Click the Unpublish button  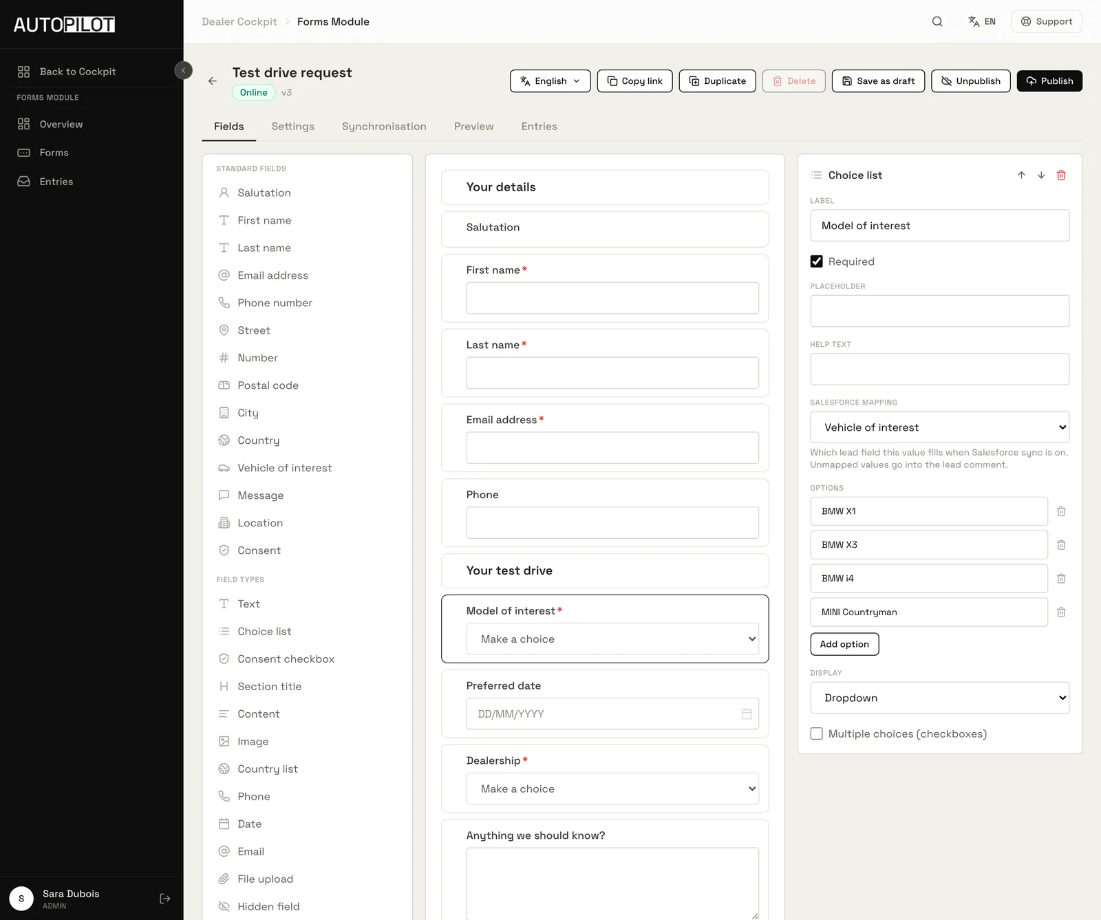(971, 81)
